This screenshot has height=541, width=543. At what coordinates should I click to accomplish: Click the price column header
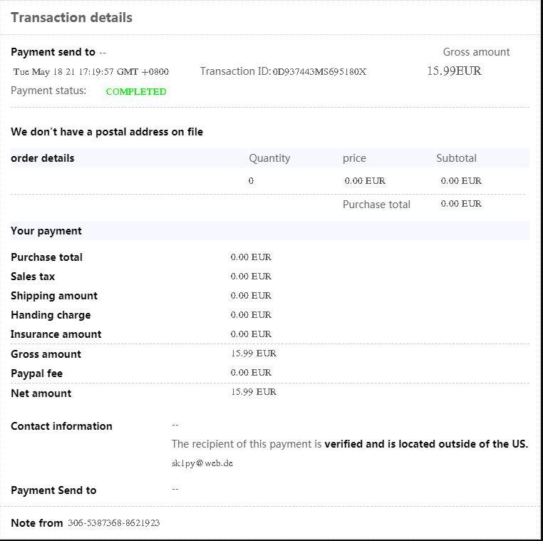point(354,158)
